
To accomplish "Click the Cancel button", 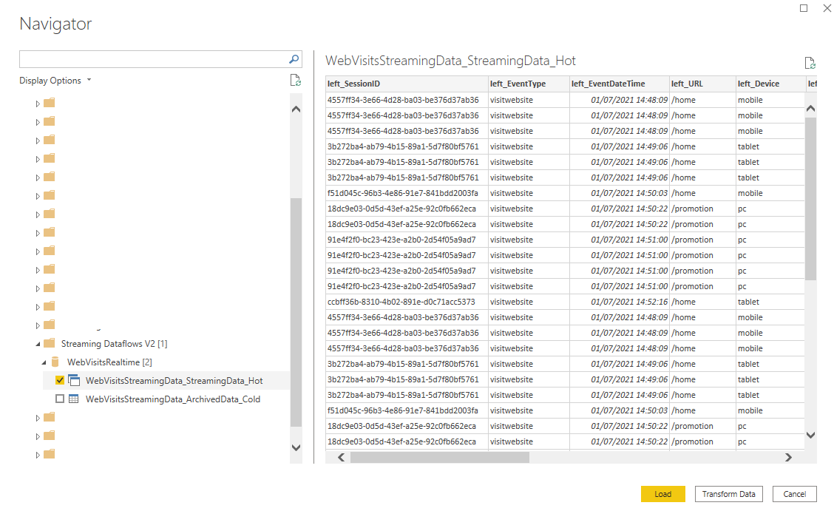I will (794, 493).
